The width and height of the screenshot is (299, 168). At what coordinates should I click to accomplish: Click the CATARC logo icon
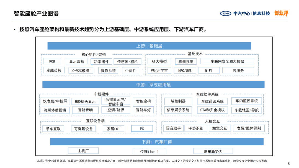[x=226, y=13]
